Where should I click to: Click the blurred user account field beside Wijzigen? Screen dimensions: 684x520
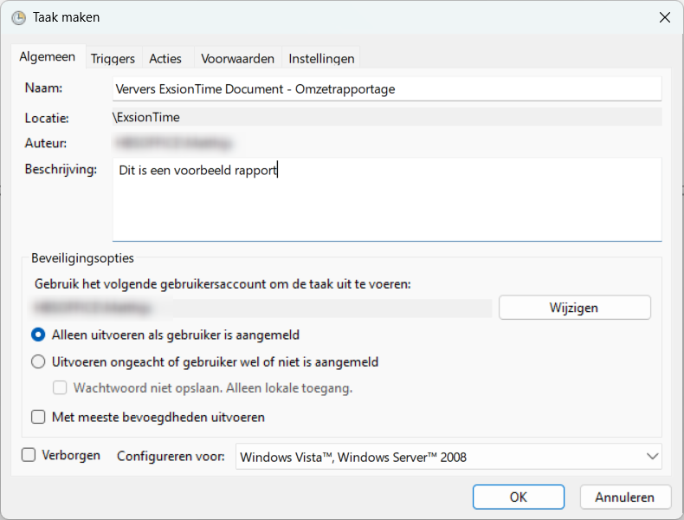(260, 308)
